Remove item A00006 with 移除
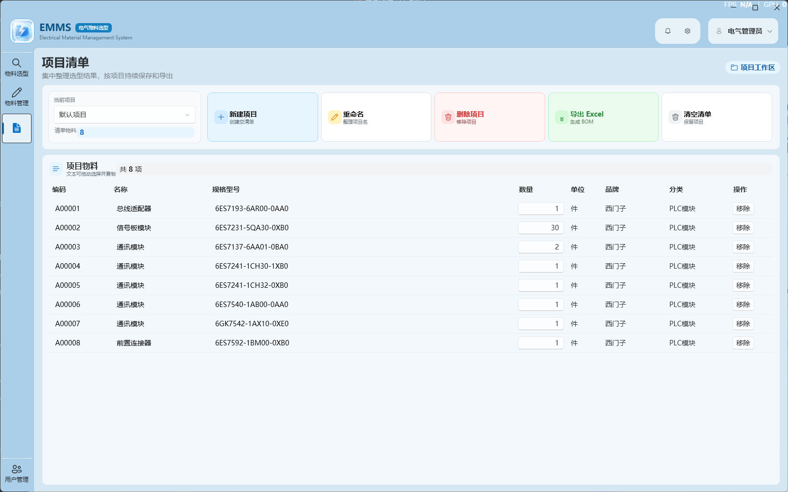788x492 pixels. tap(743, 305)
